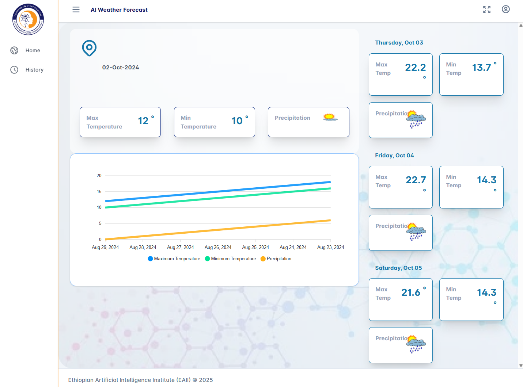Screen dimensions: 523x387
Task: Toggle Minimum Temperature series in chart legend
Action: click(231, 259)
